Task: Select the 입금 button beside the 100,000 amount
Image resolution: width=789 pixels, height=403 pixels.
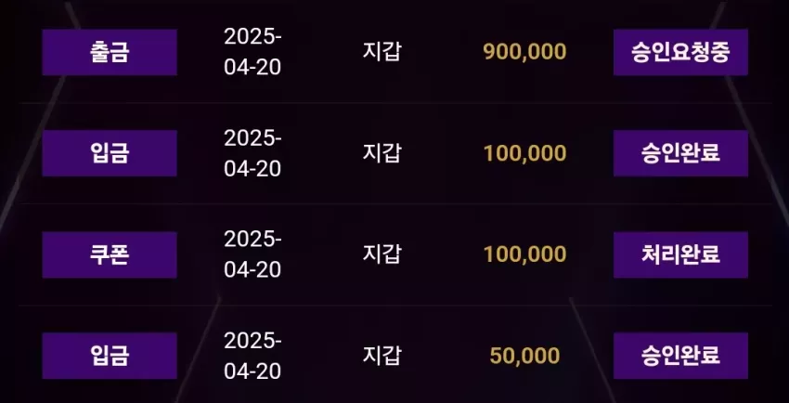Action: coord(110,153)
